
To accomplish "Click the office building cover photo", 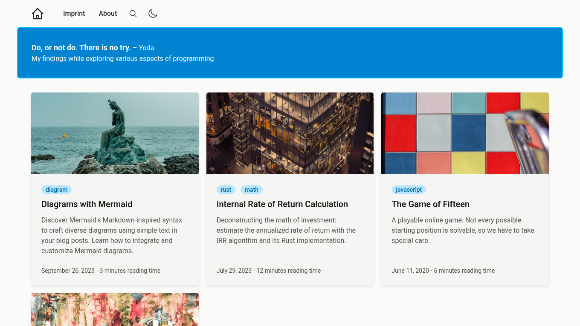I will point(290,133).
